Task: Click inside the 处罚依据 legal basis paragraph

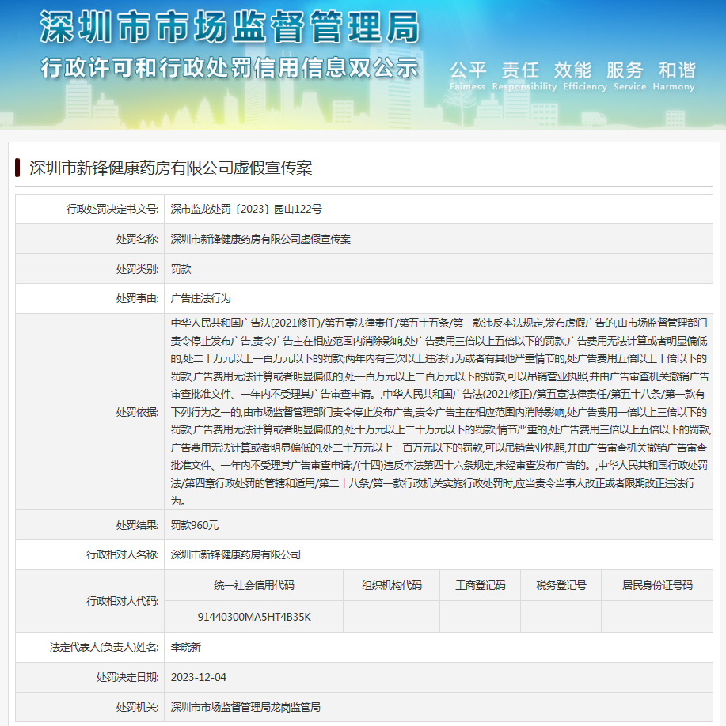Action: click(x=440, y=411)
